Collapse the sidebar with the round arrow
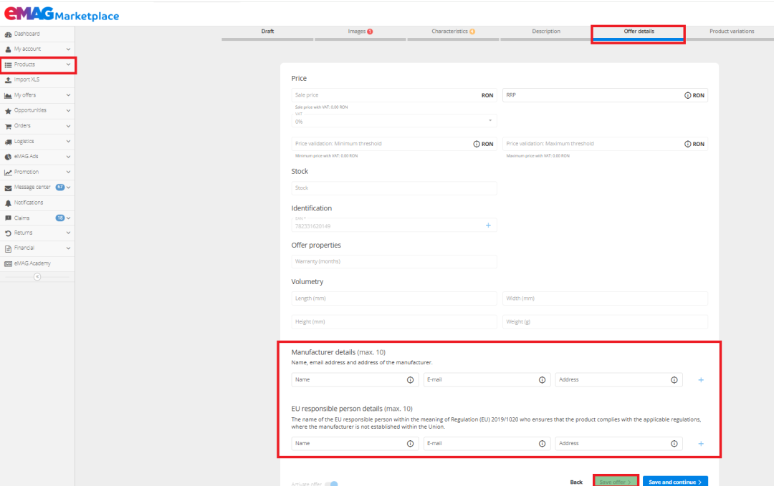Viewport: 774px width, 486px height. pyautogui.click(x=37, y=276)
